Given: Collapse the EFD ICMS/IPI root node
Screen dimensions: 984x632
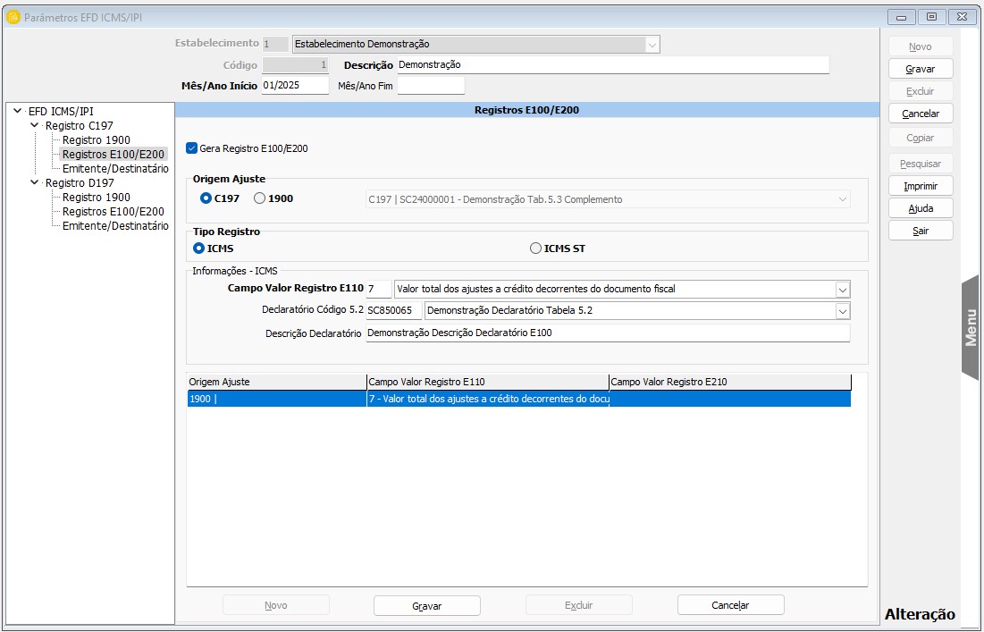Looking at the screenshot, I should tap(18, 112).
